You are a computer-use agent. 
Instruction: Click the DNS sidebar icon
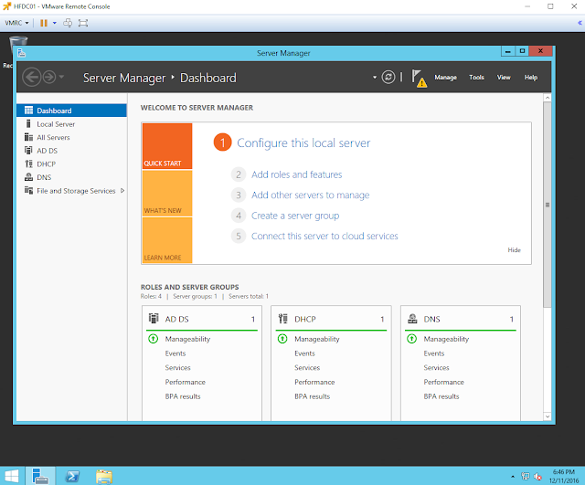pyautogui.click(x=28, y=176)
